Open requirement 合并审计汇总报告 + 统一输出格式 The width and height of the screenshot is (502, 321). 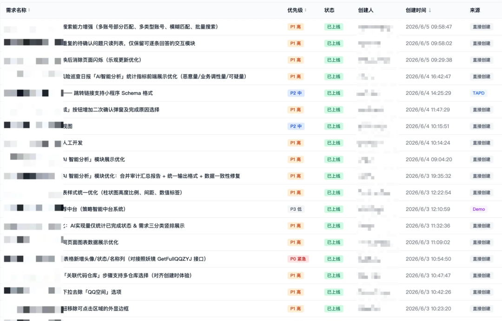pos(152,176)
